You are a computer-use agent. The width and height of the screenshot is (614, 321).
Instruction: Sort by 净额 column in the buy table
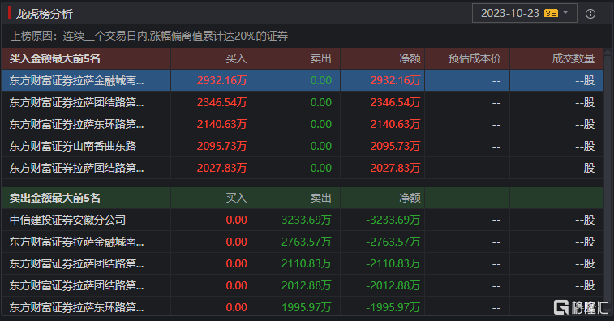tap(410, 58)
